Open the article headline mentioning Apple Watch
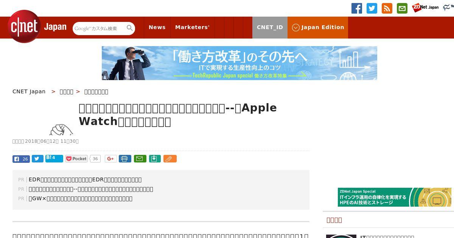 (x=178, y=114)
